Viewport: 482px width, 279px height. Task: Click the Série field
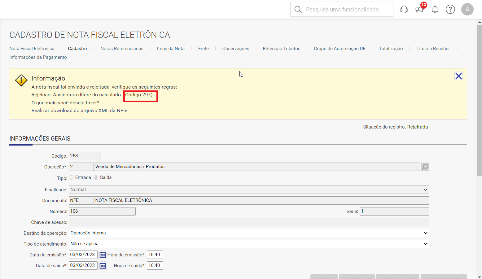coord(394,211)
